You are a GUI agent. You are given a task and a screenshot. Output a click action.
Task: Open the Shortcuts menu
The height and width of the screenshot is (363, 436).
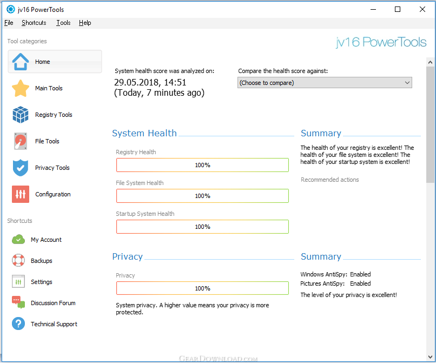tap(34, 23)
